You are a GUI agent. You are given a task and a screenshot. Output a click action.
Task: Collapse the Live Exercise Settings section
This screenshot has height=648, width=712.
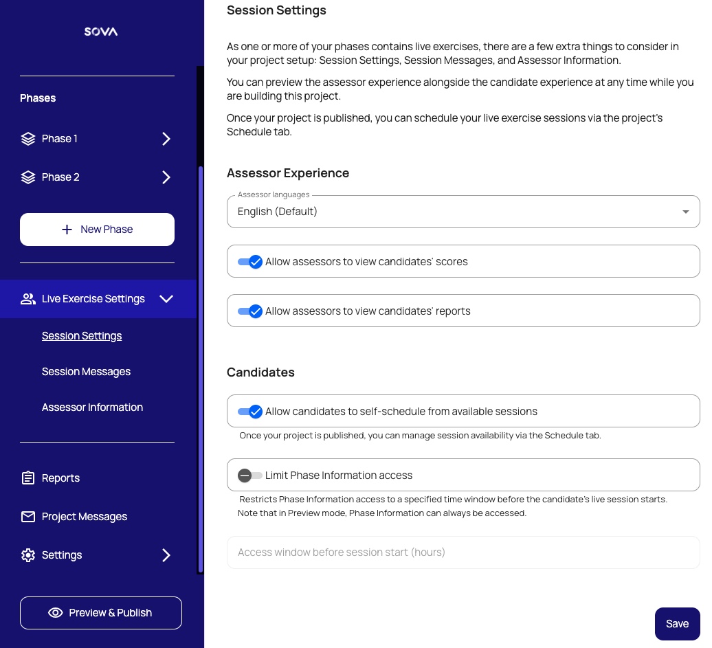[x=166, y=299]
